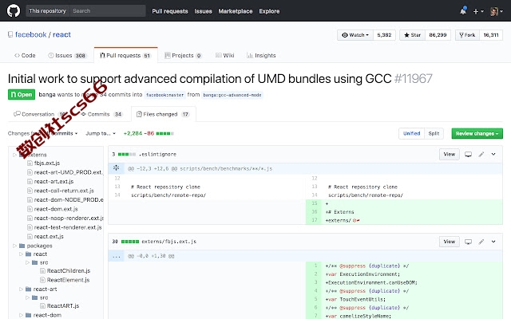
Task: Open react.ext.js in file tree
Action: pyautogui.click(x=49, y=236)
